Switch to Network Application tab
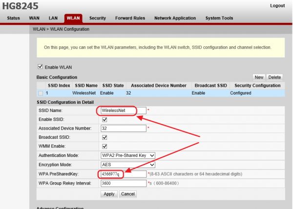The width and height of the screenshot is (293, 209). click(175, 19)
